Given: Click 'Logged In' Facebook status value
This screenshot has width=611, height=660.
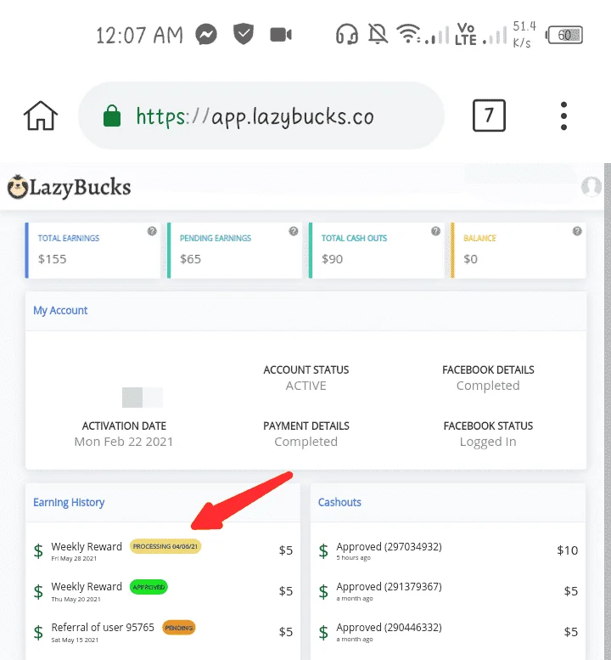Looking at the screenshot, I should coord(488,442).
